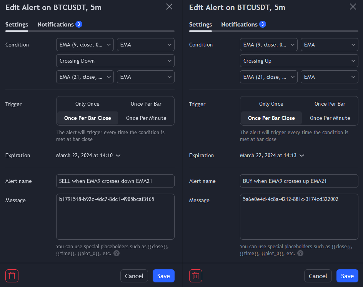Switch to Settings tab in SELL alert dialog

click(17, 25)
